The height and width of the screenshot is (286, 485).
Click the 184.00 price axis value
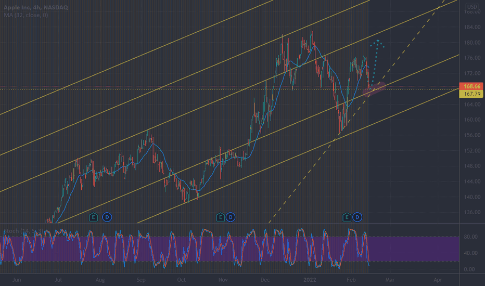[473, 27]
